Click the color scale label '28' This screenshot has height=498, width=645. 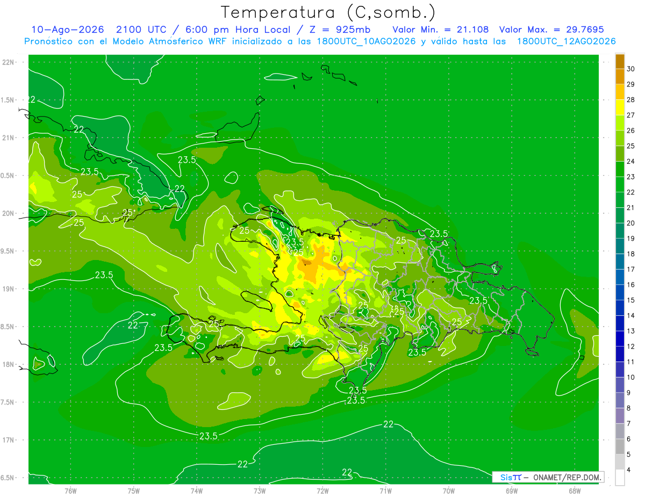coord(631,100)
